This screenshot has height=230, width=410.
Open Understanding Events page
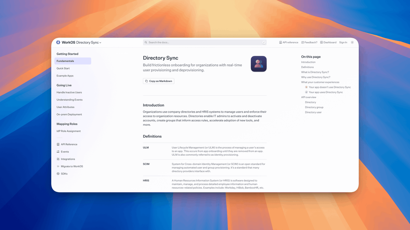point(69,100)
